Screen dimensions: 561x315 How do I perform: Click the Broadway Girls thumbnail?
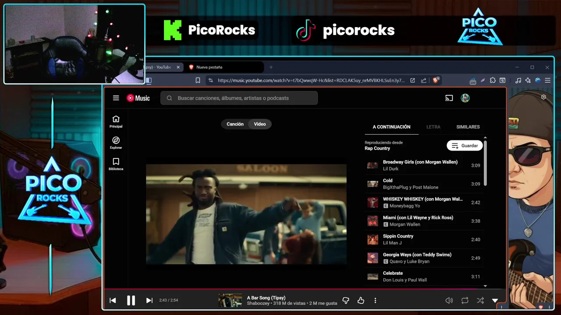[373, 165]
